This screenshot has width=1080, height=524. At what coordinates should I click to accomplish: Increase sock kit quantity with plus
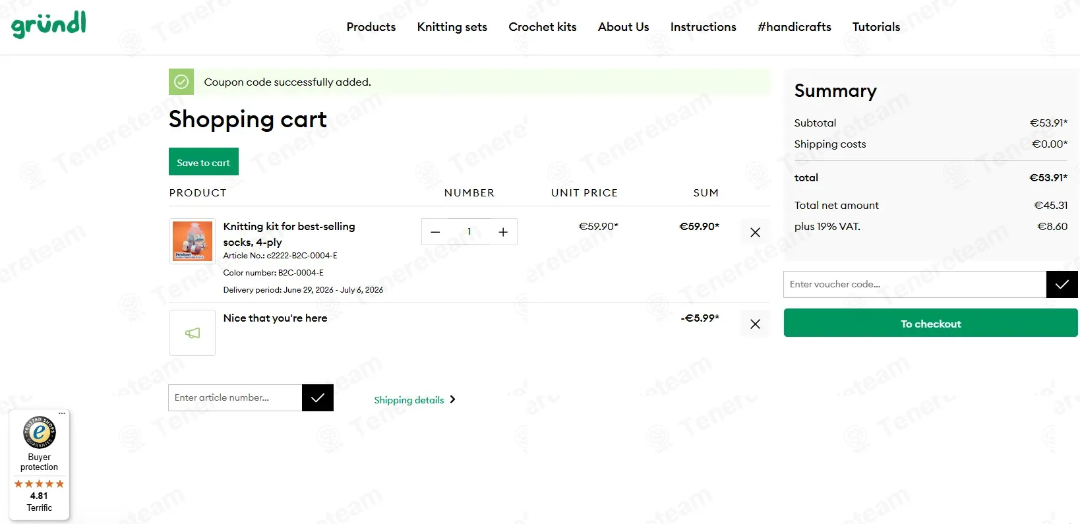pyautogui.click(x=503, y=232)
